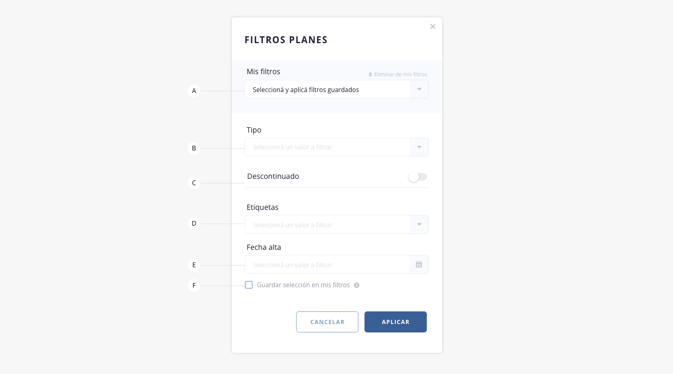Click annotation marker B
This screenshot has width=673, height=374.
tap(194, 148)
